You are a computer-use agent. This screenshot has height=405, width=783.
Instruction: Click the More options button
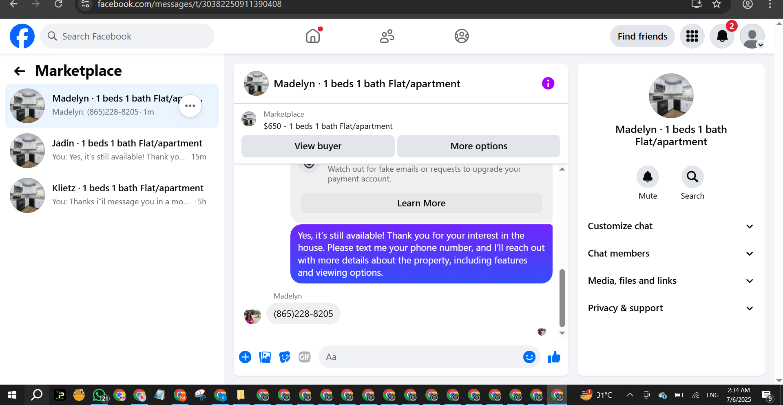tap(479, 146)
